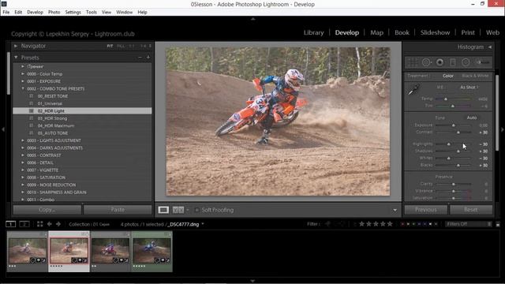Open the Settings menu
The height and width of the screenshot is (284, 505).
point(73,13)
